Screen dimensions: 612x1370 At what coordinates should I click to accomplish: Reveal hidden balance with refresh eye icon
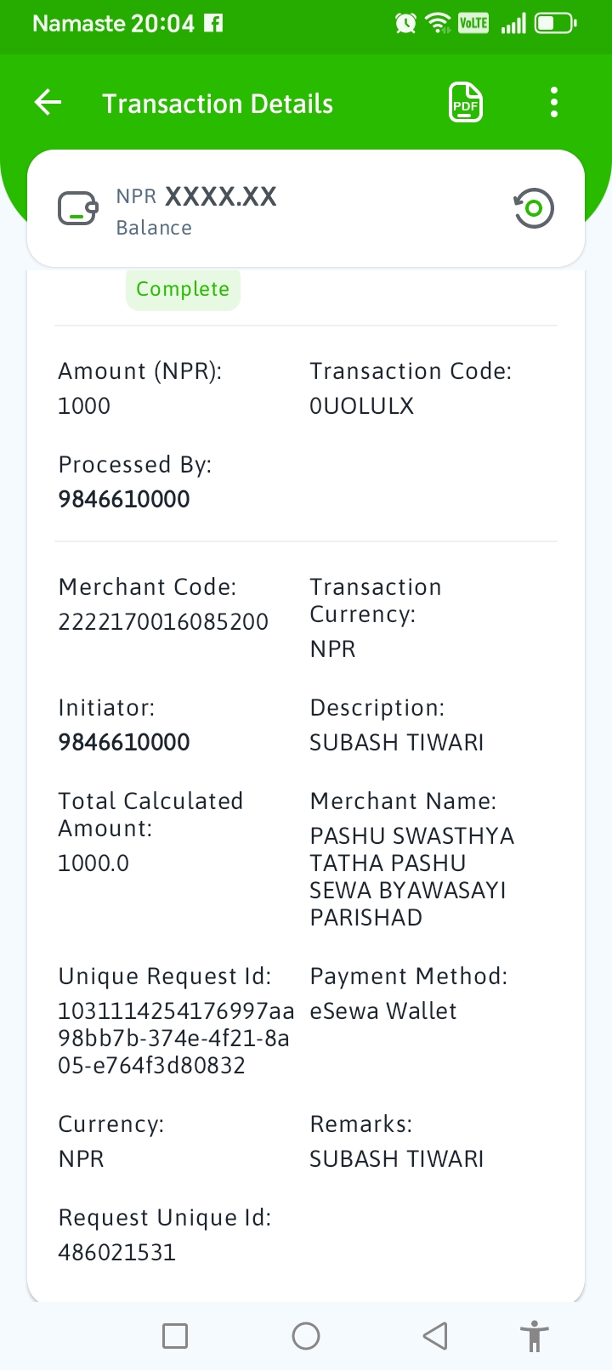pos(534,208)
